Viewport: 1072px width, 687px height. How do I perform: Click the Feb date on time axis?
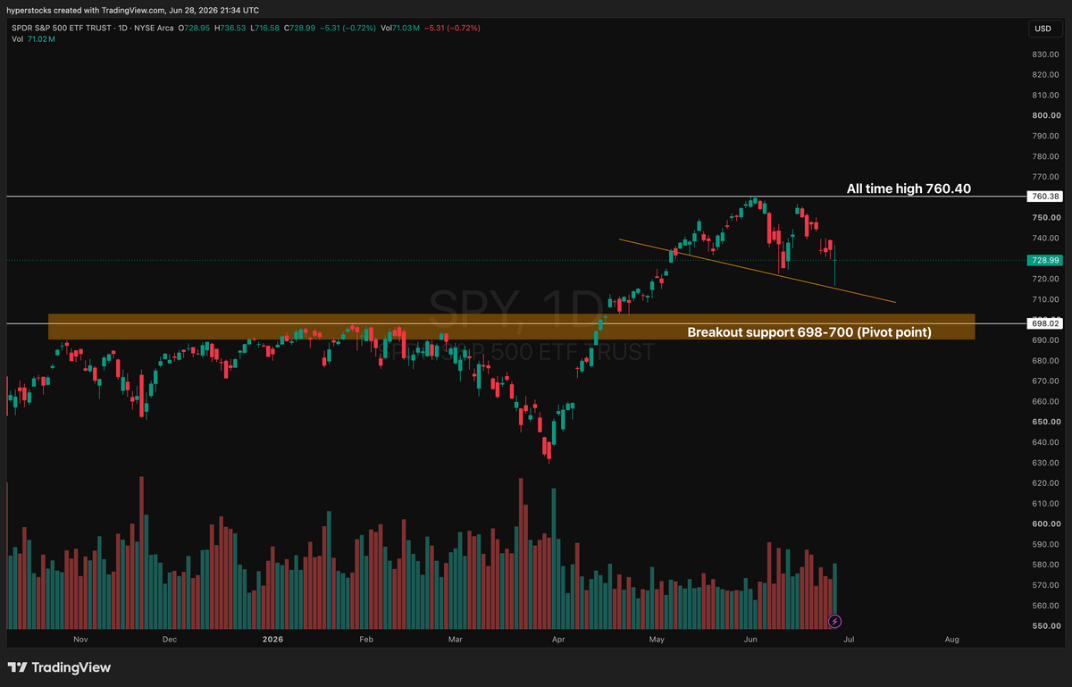(x=365, y=640)
